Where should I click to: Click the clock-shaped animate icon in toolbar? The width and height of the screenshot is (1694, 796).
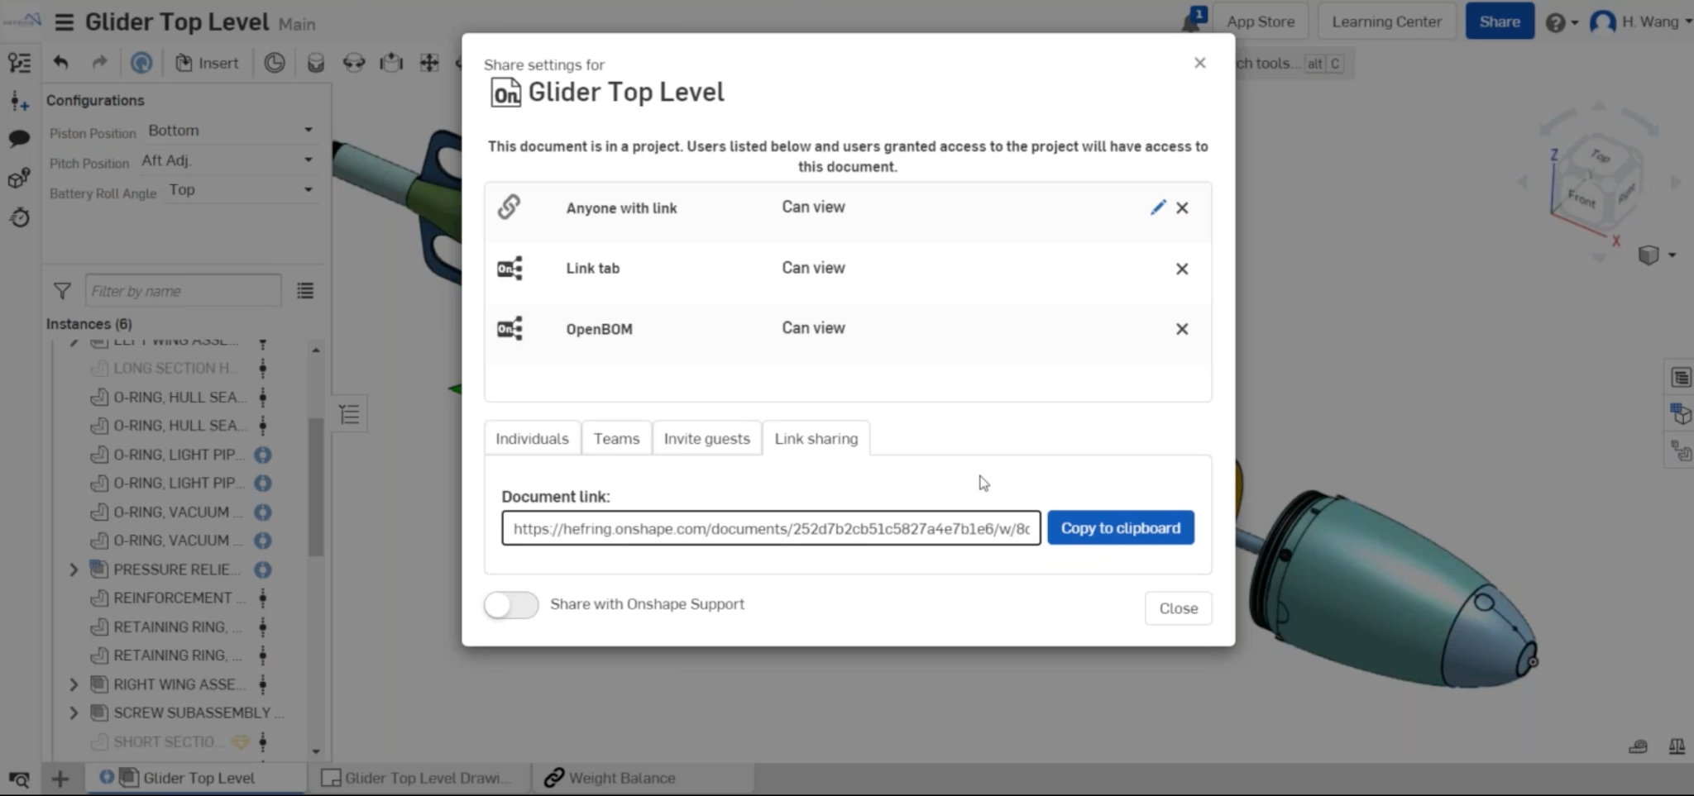point(274,63)
